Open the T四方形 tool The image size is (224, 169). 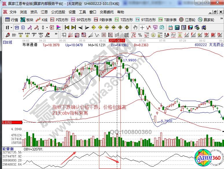(124, 20)
